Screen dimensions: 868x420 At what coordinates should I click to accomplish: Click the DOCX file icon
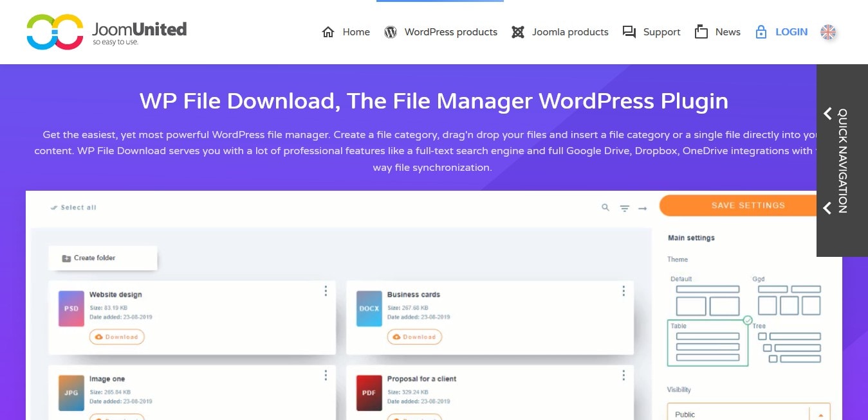[x=369, y=308]
